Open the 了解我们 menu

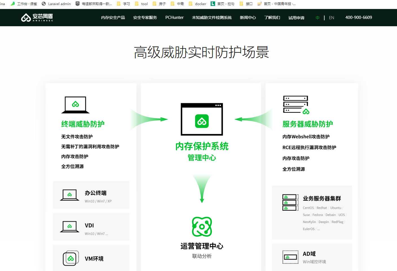(x=272, y=17)
